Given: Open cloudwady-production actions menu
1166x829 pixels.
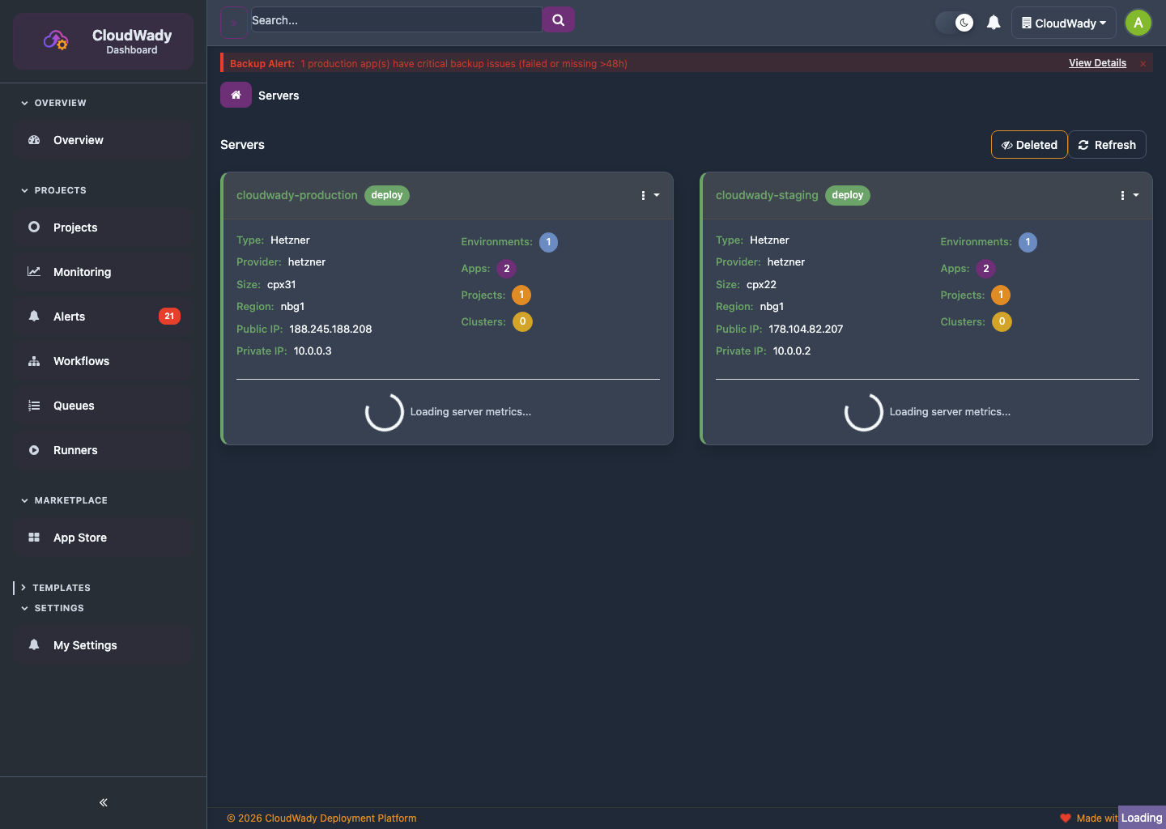Looking at the screenshot, I should (x=649, y=195).
